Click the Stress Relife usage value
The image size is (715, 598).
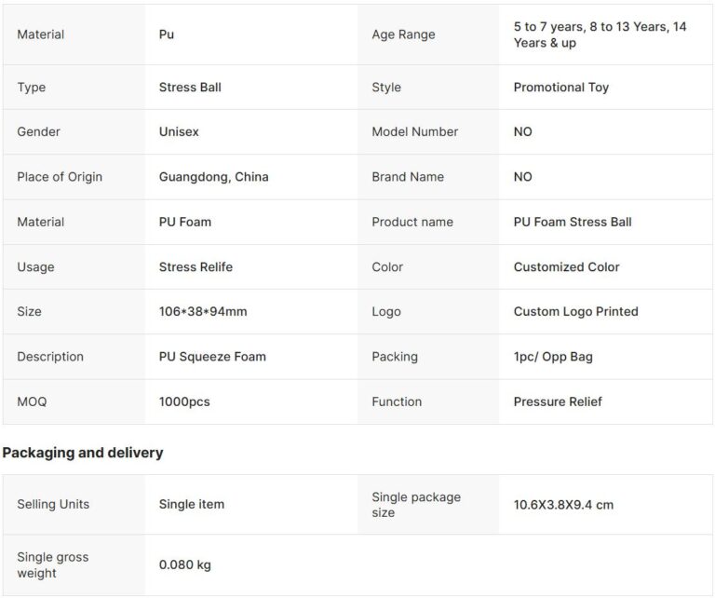tap(196, 267)
